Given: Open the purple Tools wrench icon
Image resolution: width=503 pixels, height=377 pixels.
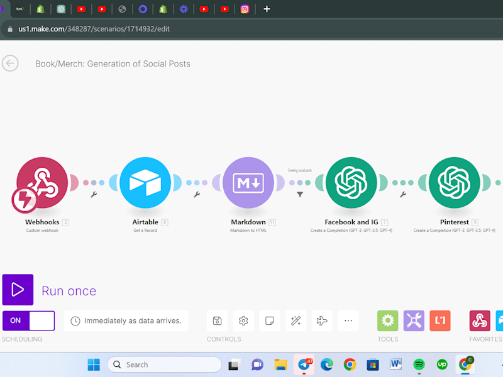Looking at the screenshot, I should click(x=414, y=320).
